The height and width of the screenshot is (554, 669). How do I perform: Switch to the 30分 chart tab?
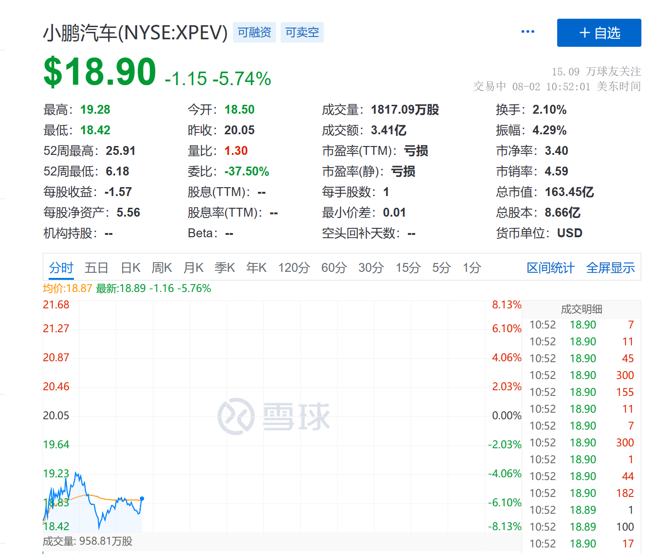(x=371, y=268)
